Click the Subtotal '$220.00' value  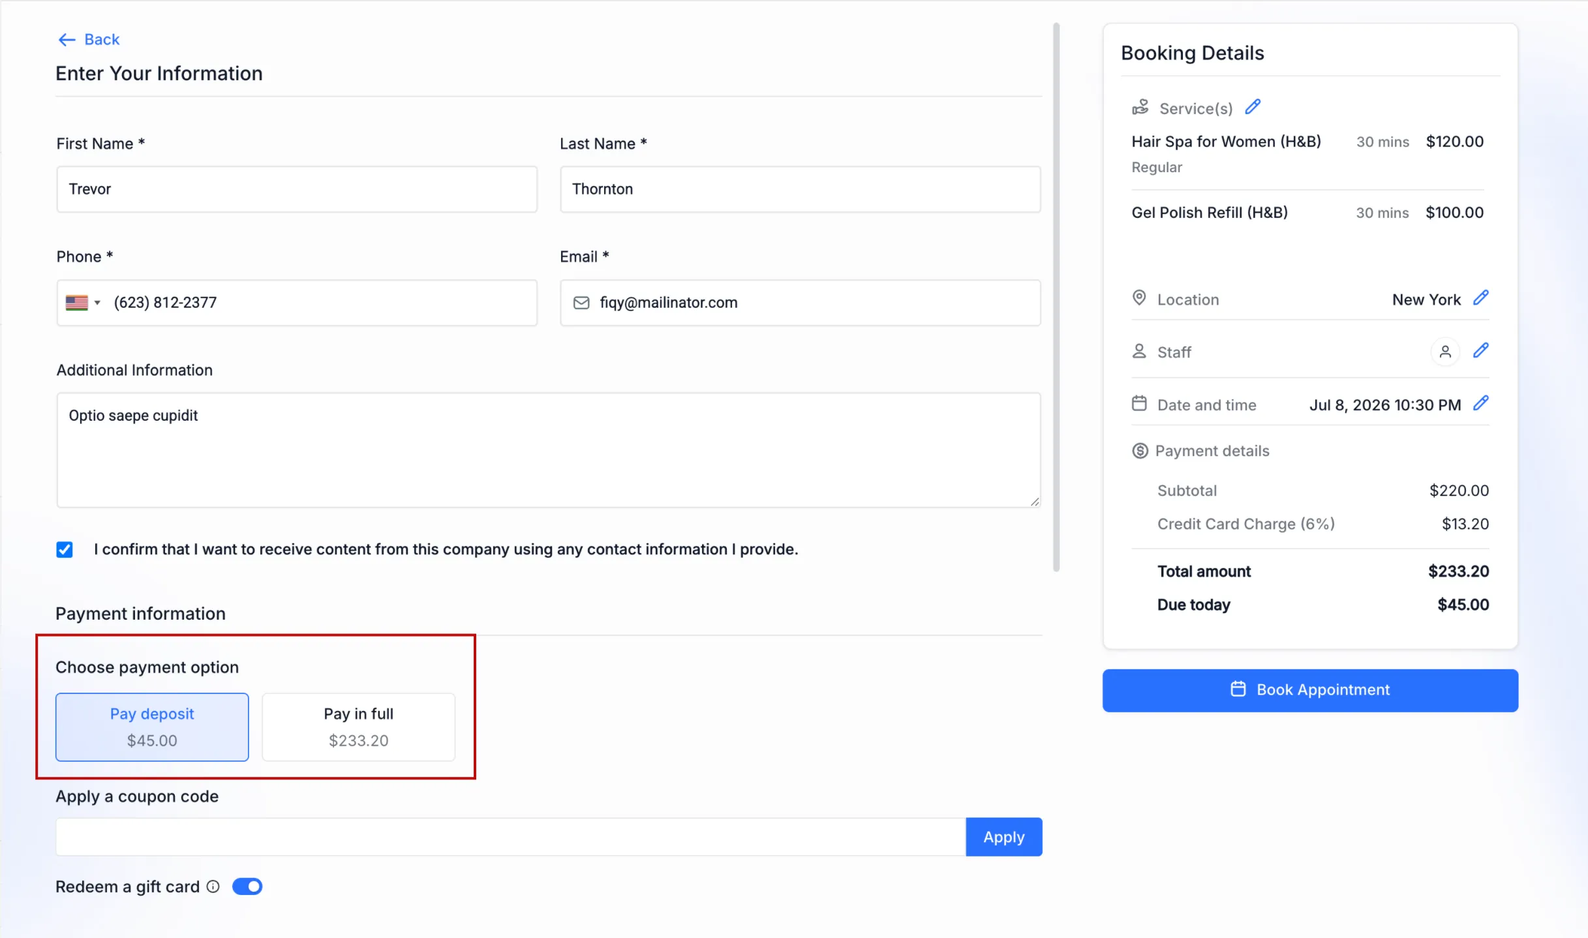pyautogui.click(x=1459, y=491)
